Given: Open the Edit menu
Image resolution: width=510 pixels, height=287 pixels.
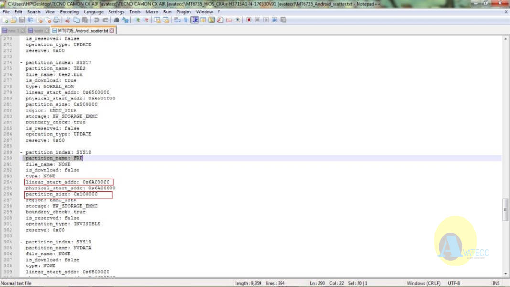Looking at the screenshot, I should [x=18, y=11].
